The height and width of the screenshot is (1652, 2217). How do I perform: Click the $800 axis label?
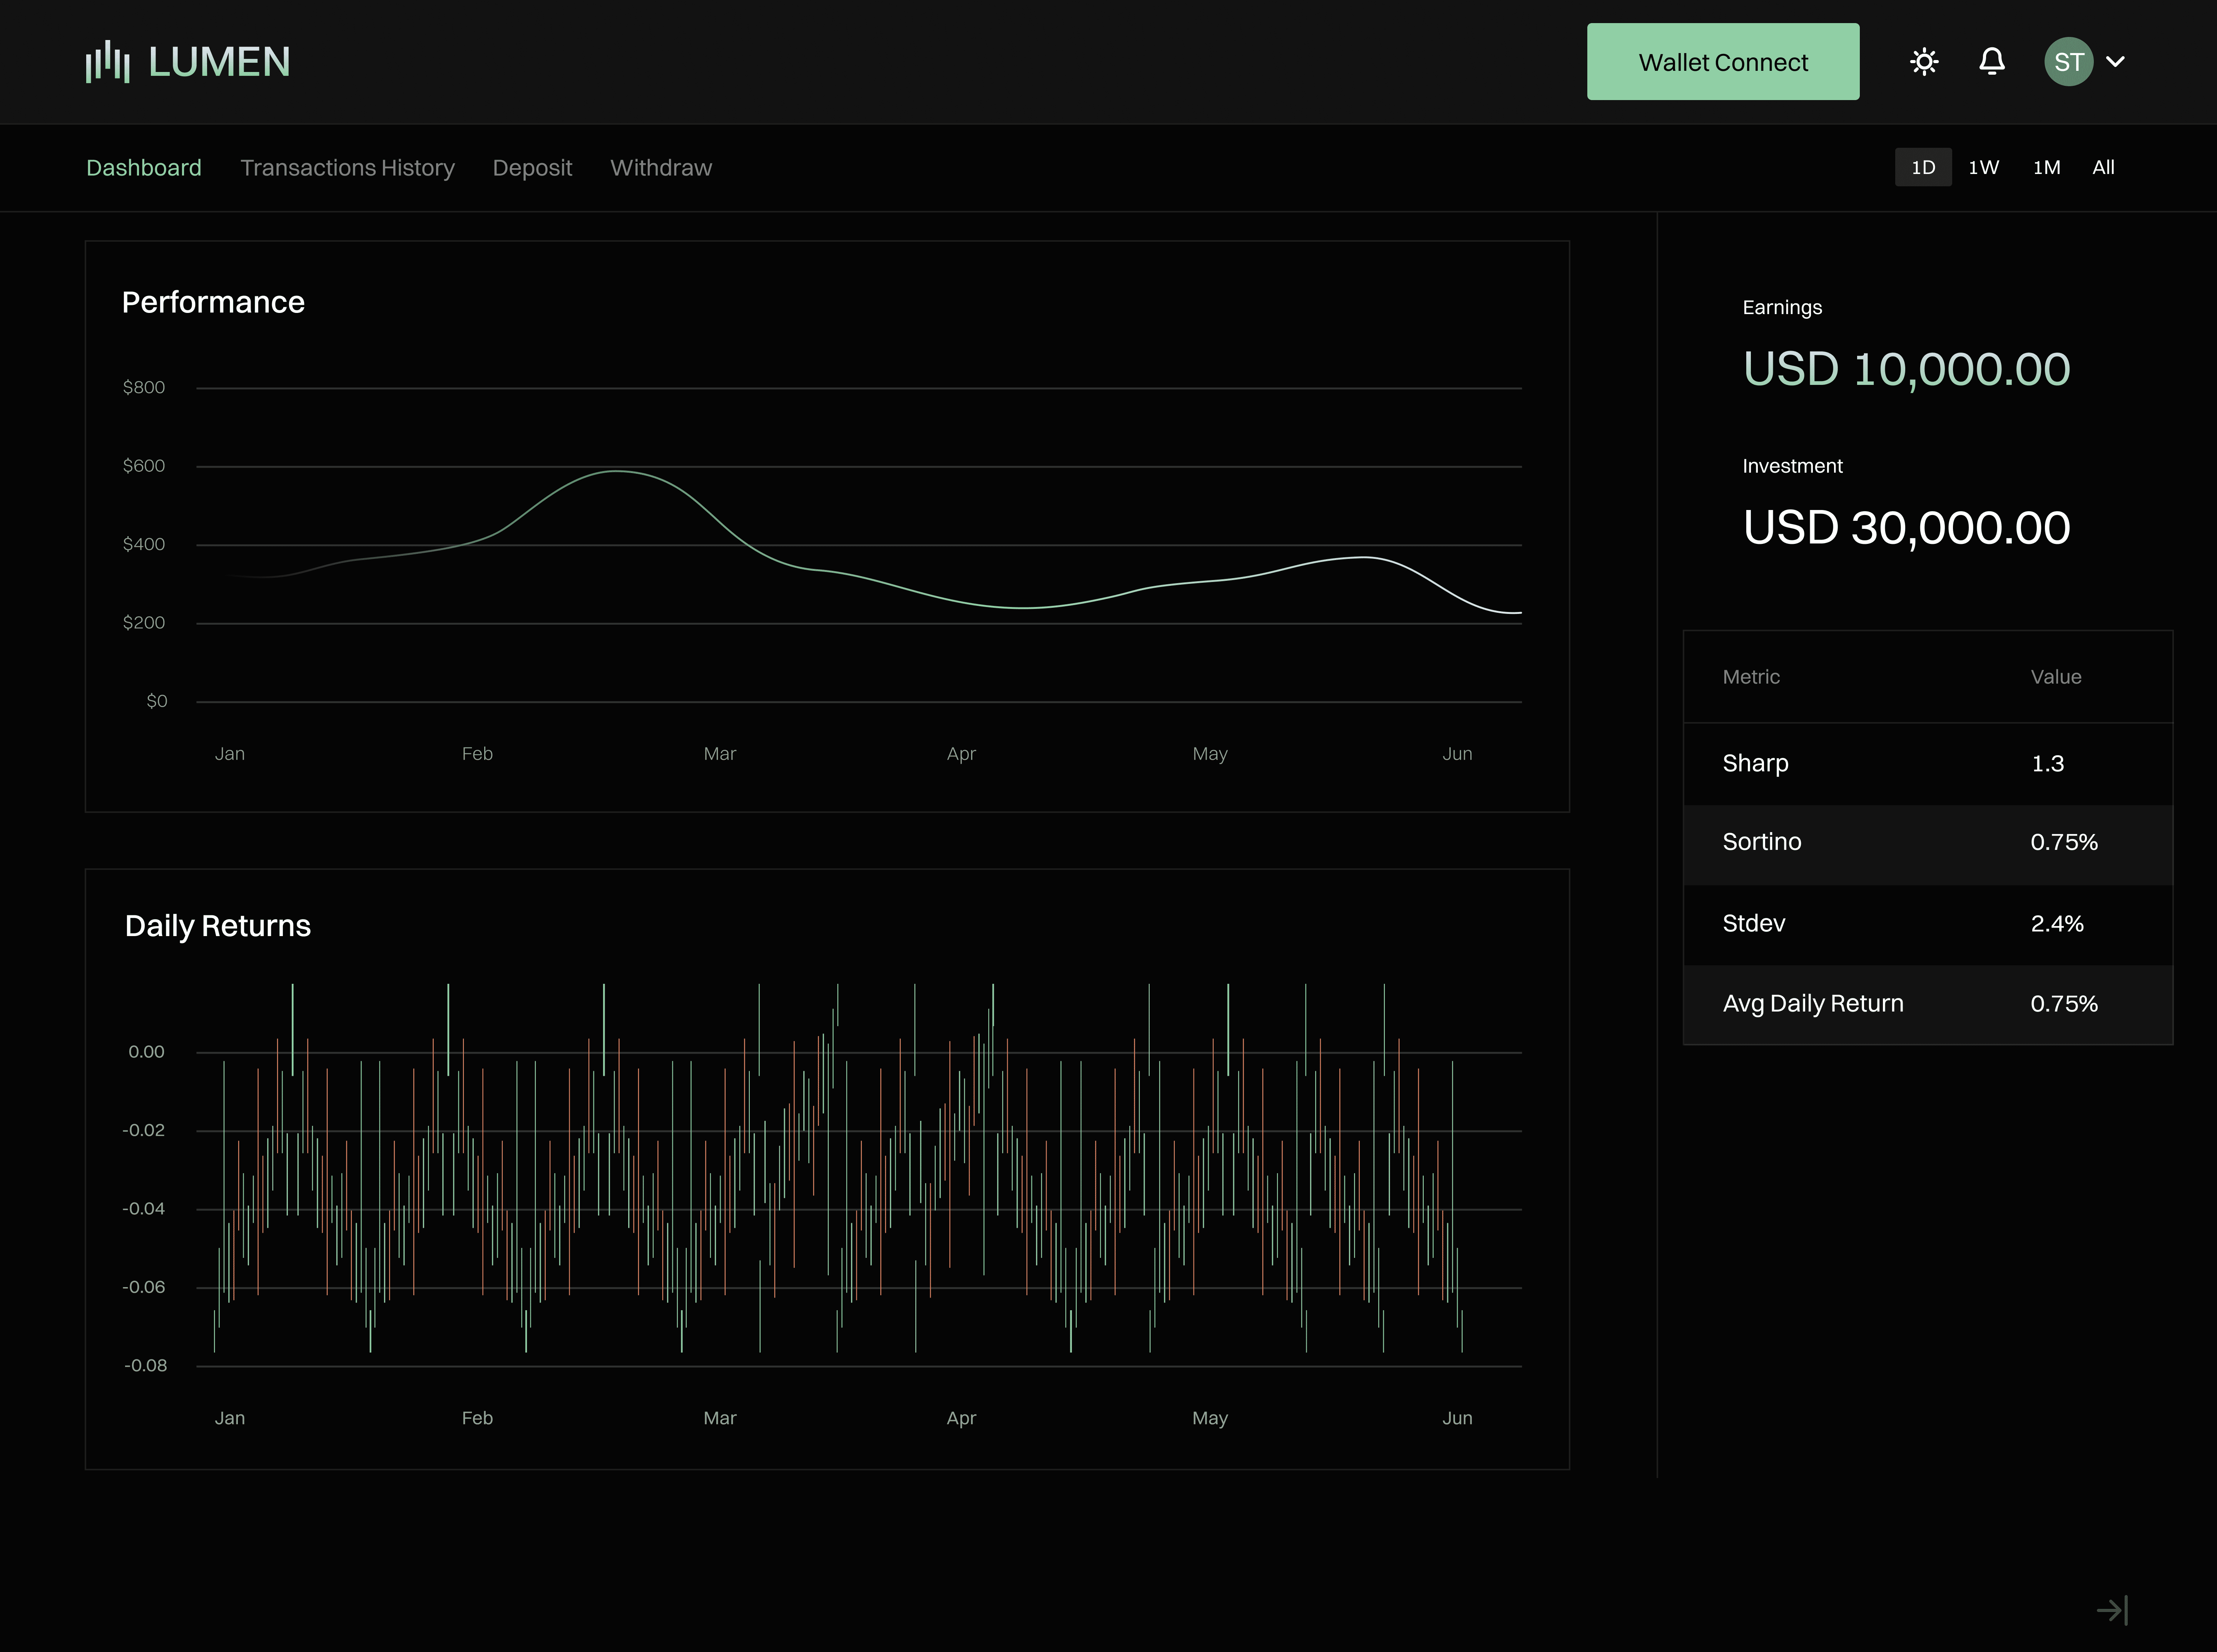pyautogui.click(x=144, y=387)
